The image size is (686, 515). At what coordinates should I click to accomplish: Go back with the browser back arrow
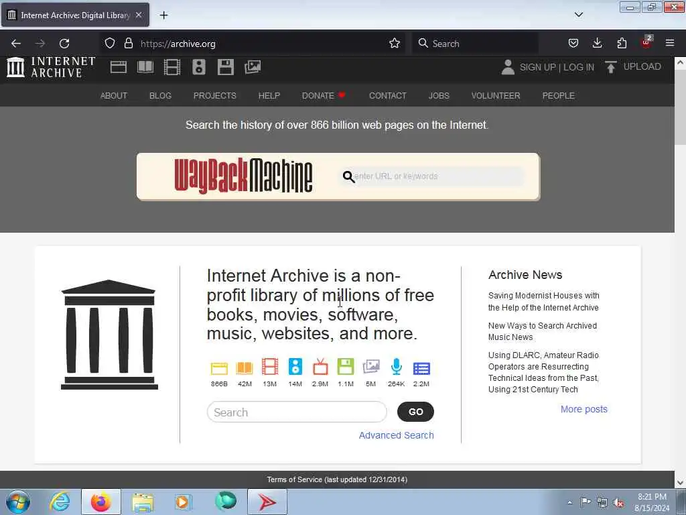(16, 44)
